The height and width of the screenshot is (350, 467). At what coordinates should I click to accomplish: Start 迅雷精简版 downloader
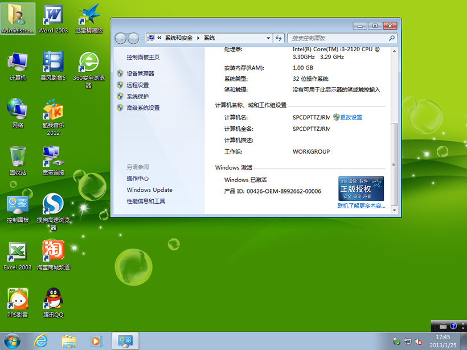[x=88, y=16]
